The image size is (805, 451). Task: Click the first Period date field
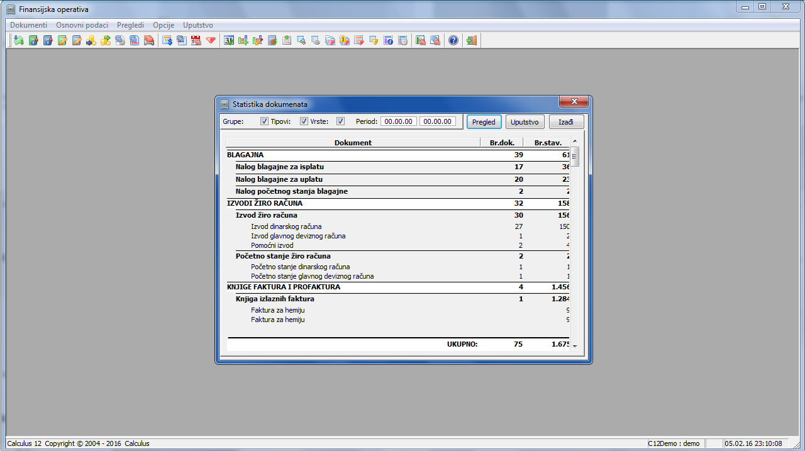[399, 121]
